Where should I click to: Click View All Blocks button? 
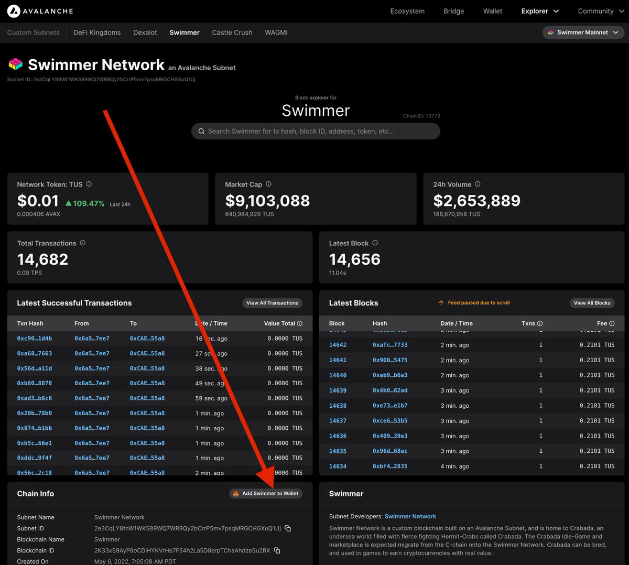[592, 303]
